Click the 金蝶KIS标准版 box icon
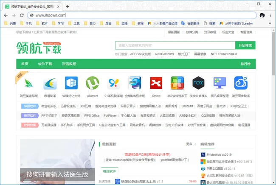Screen dimensions: 276x185 tap(135, 83)
